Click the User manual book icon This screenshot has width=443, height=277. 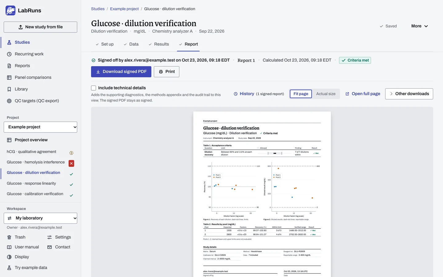click(x=9, y=247)
